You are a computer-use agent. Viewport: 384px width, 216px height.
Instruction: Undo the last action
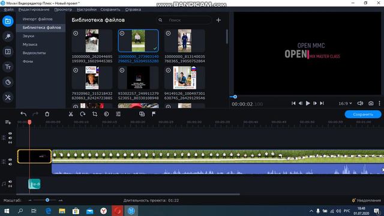click(x=23, y=114)
